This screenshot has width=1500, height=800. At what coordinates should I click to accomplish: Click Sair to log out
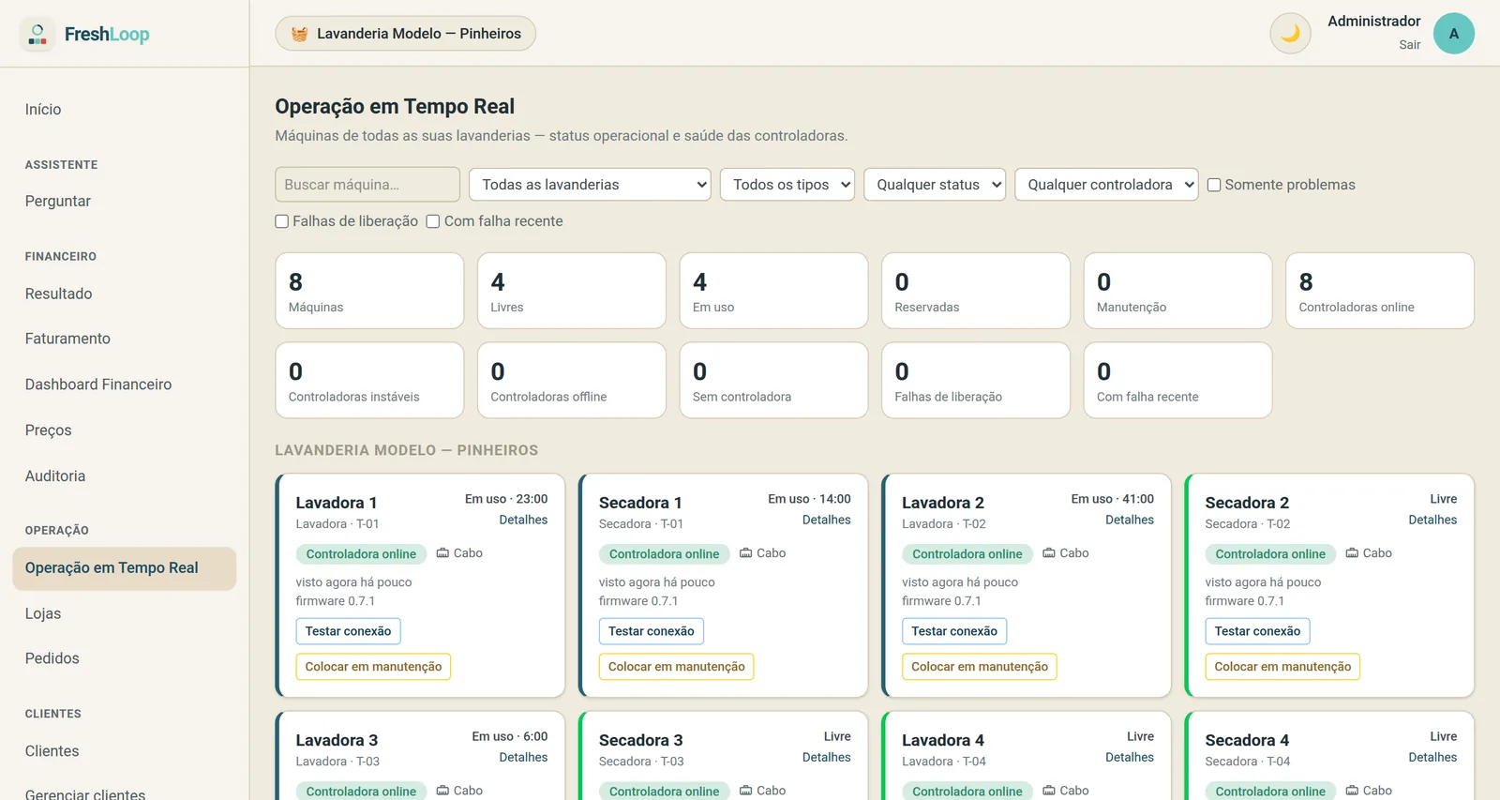(1409, 45)
